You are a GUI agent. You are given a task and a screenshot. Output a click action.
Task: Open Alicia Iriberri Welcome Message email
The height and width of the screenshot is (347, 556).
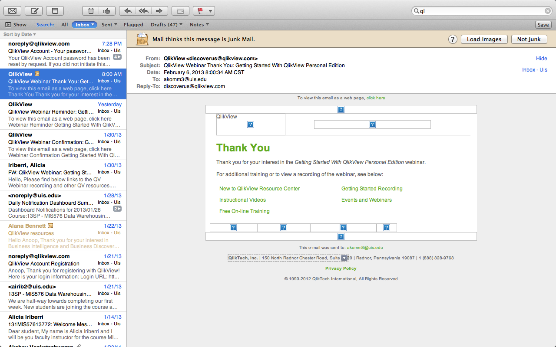click(x=63, y=327)
